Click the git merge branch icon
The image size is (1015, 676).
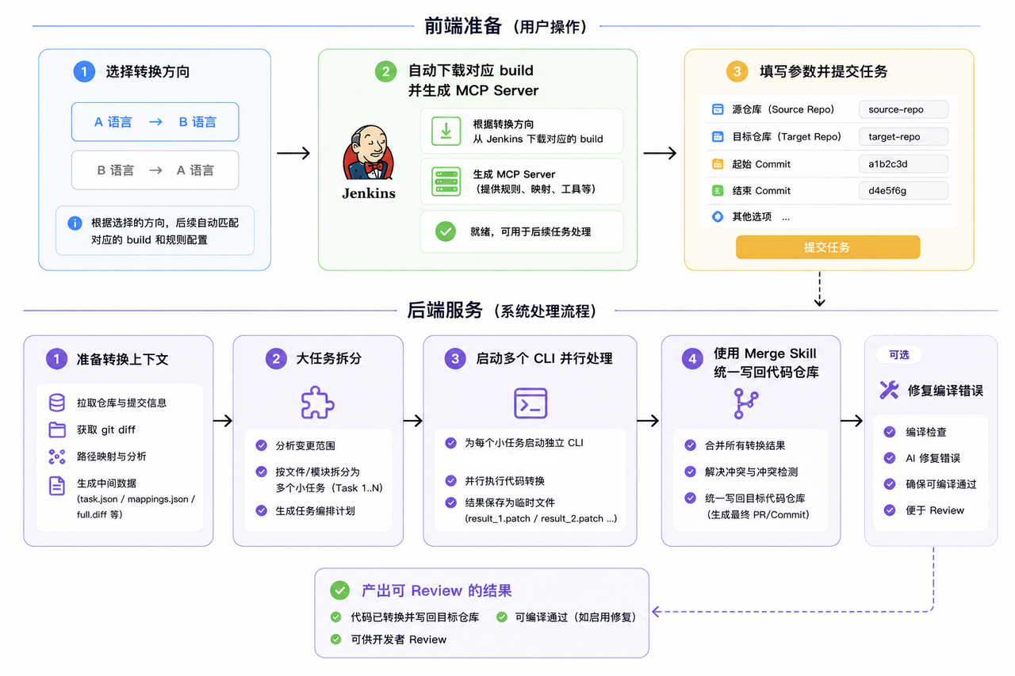tap(747, 403)
